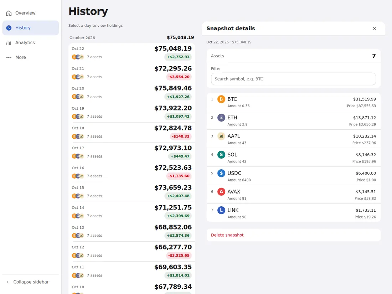Viewport: 392px width, 294px height.
Task: Go to the Analytics section
Action: coord(31,43)
